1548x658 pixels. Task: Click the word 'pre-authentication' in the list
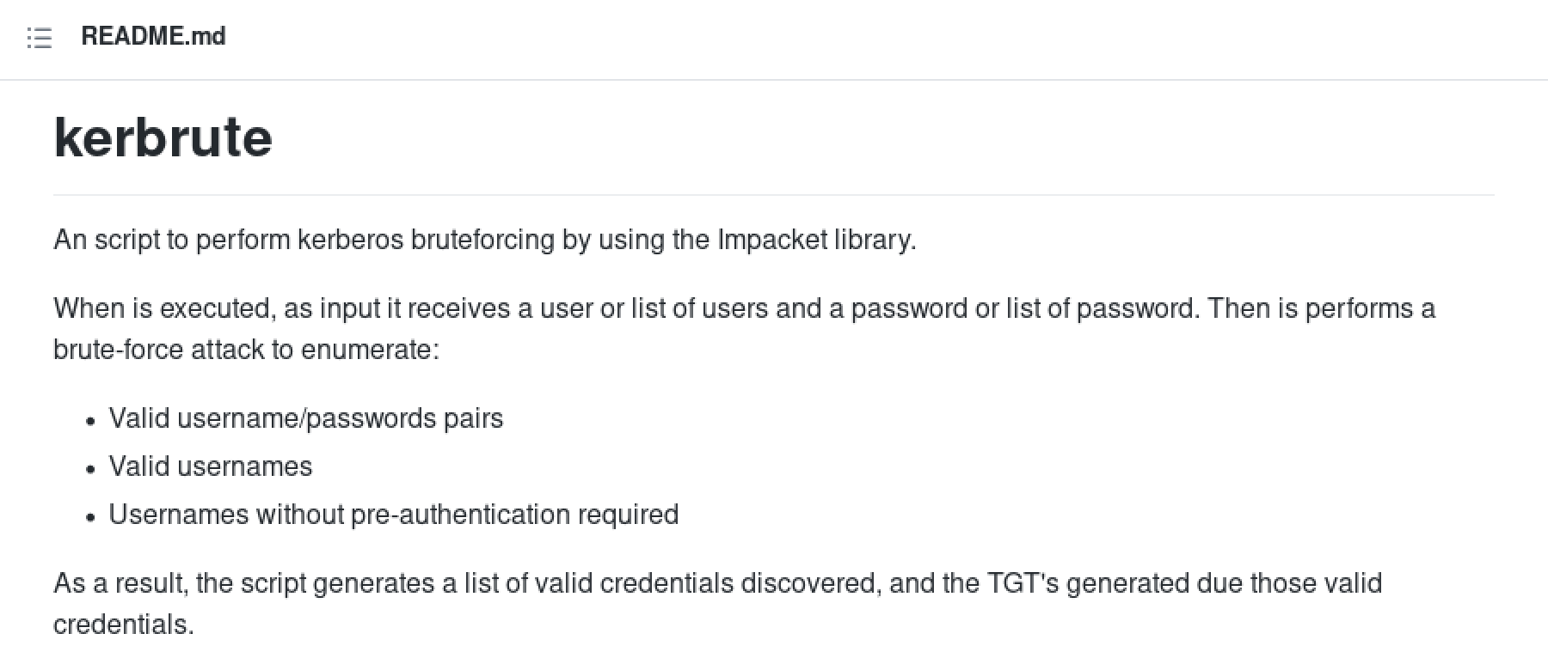(460, 515)
